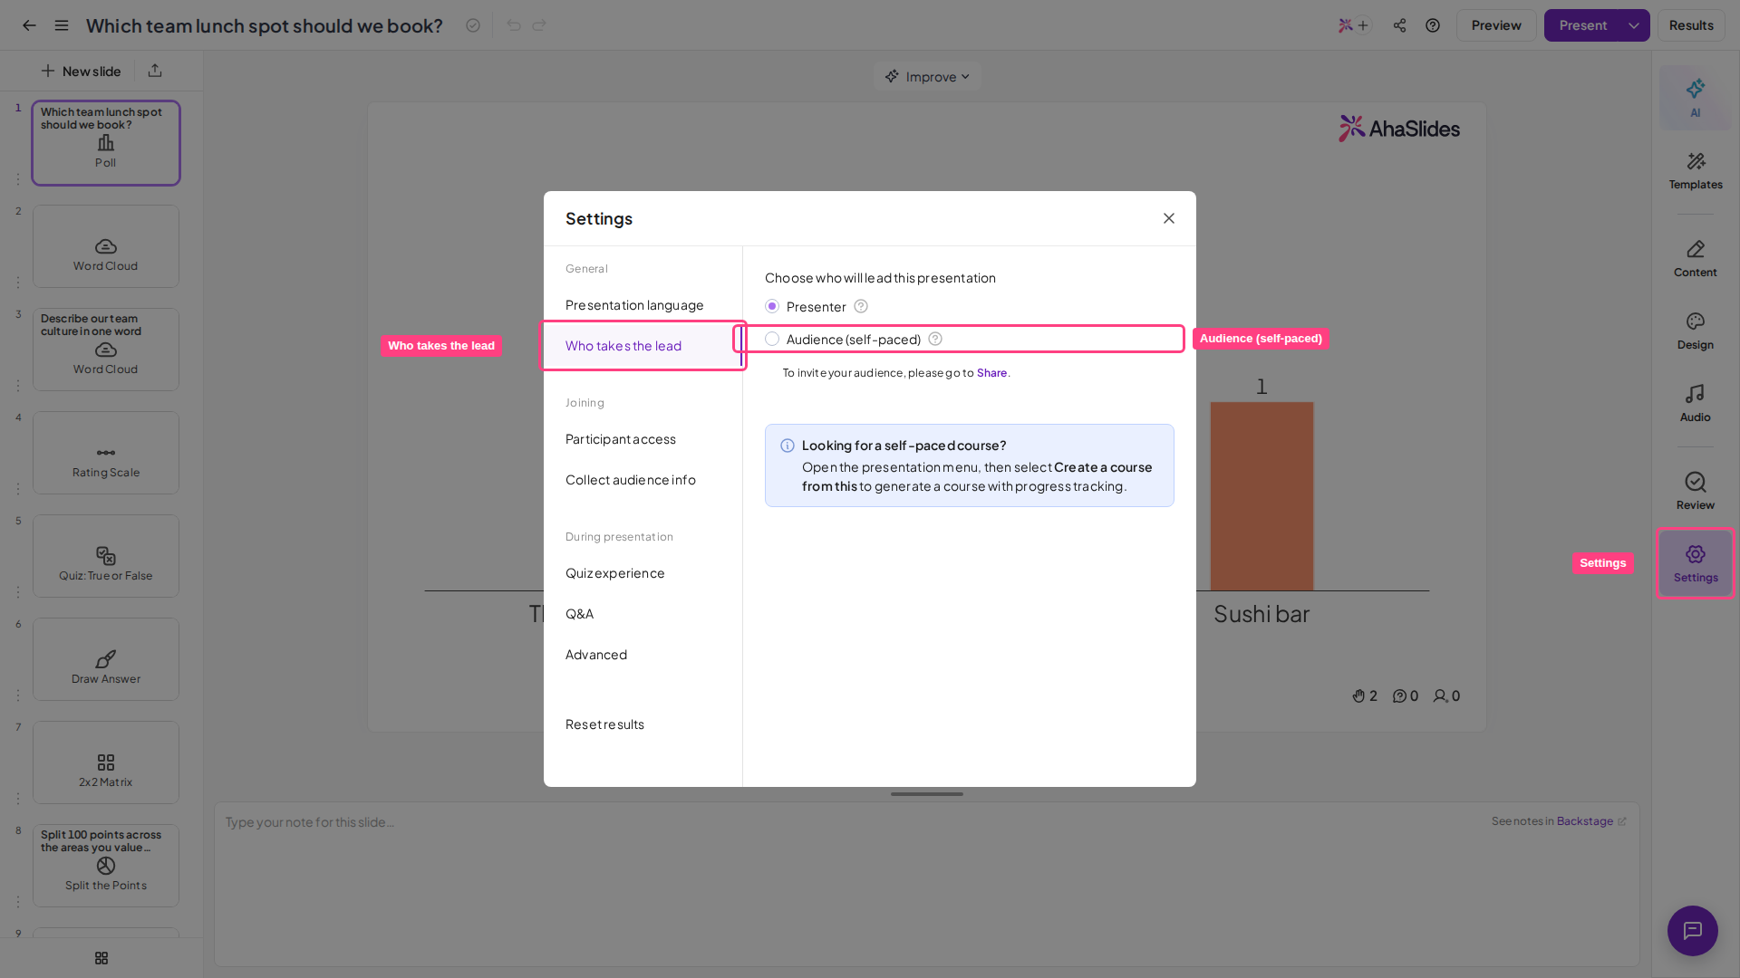Open the Settings gear in right sidebar
This screenshot has width=1740, height=978.
[x=1696, y=563]
